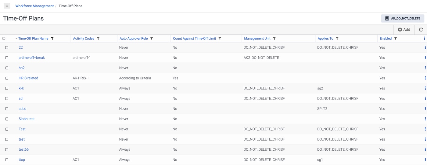Open the AK_DO_NOT_DELETE business unit selector
Viewport: 427px width, 168px height.
tap(402, 18)
